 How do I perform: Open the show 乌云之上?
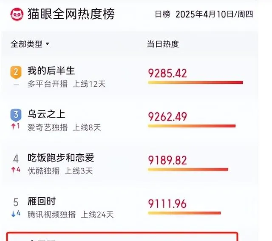(x=46, y=114)
